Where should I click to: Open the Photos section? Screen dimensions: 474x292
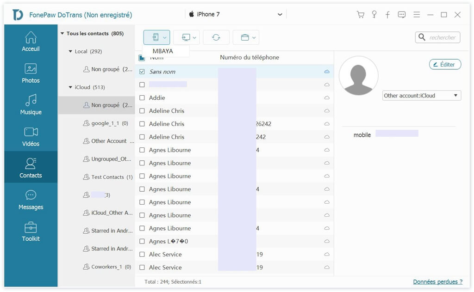point(31,73)
